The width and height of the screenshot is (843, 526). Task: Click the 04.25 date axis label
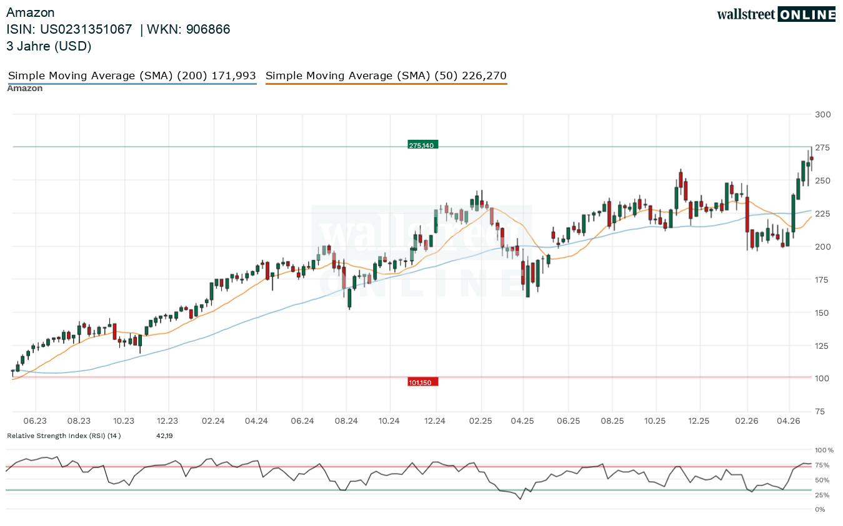click(523, 422)
